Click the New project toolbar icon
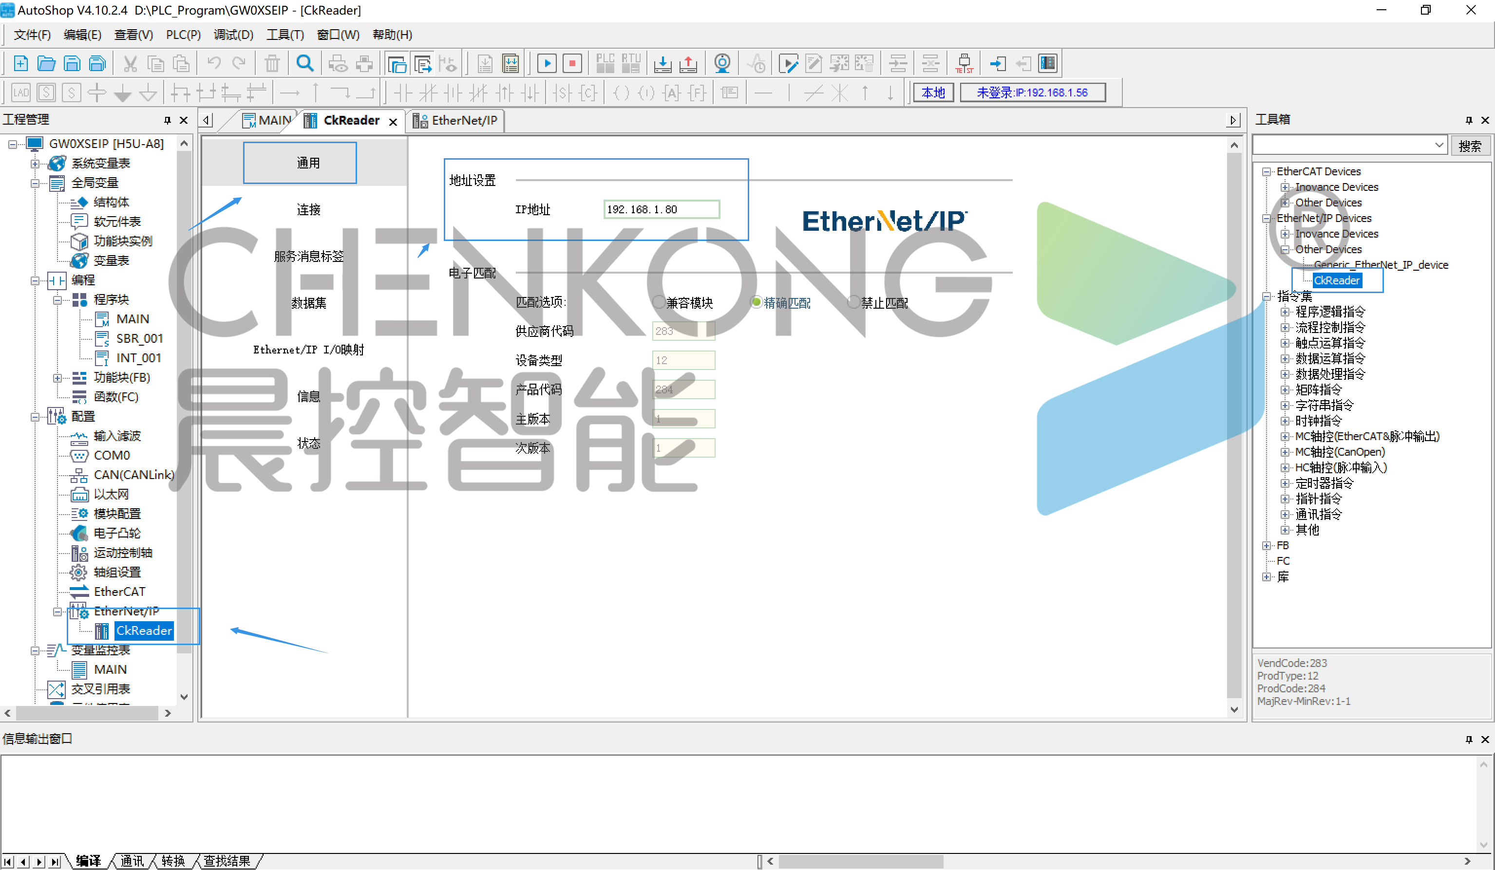Image resolution: width=1495 pixels, height=870 pixels. point(21,63)
